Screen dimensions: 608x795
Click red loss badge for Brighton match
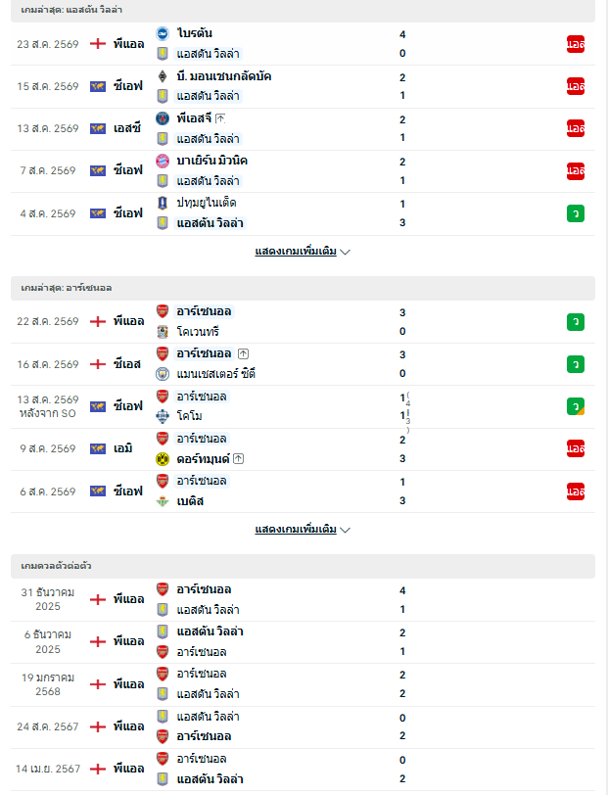576,44
